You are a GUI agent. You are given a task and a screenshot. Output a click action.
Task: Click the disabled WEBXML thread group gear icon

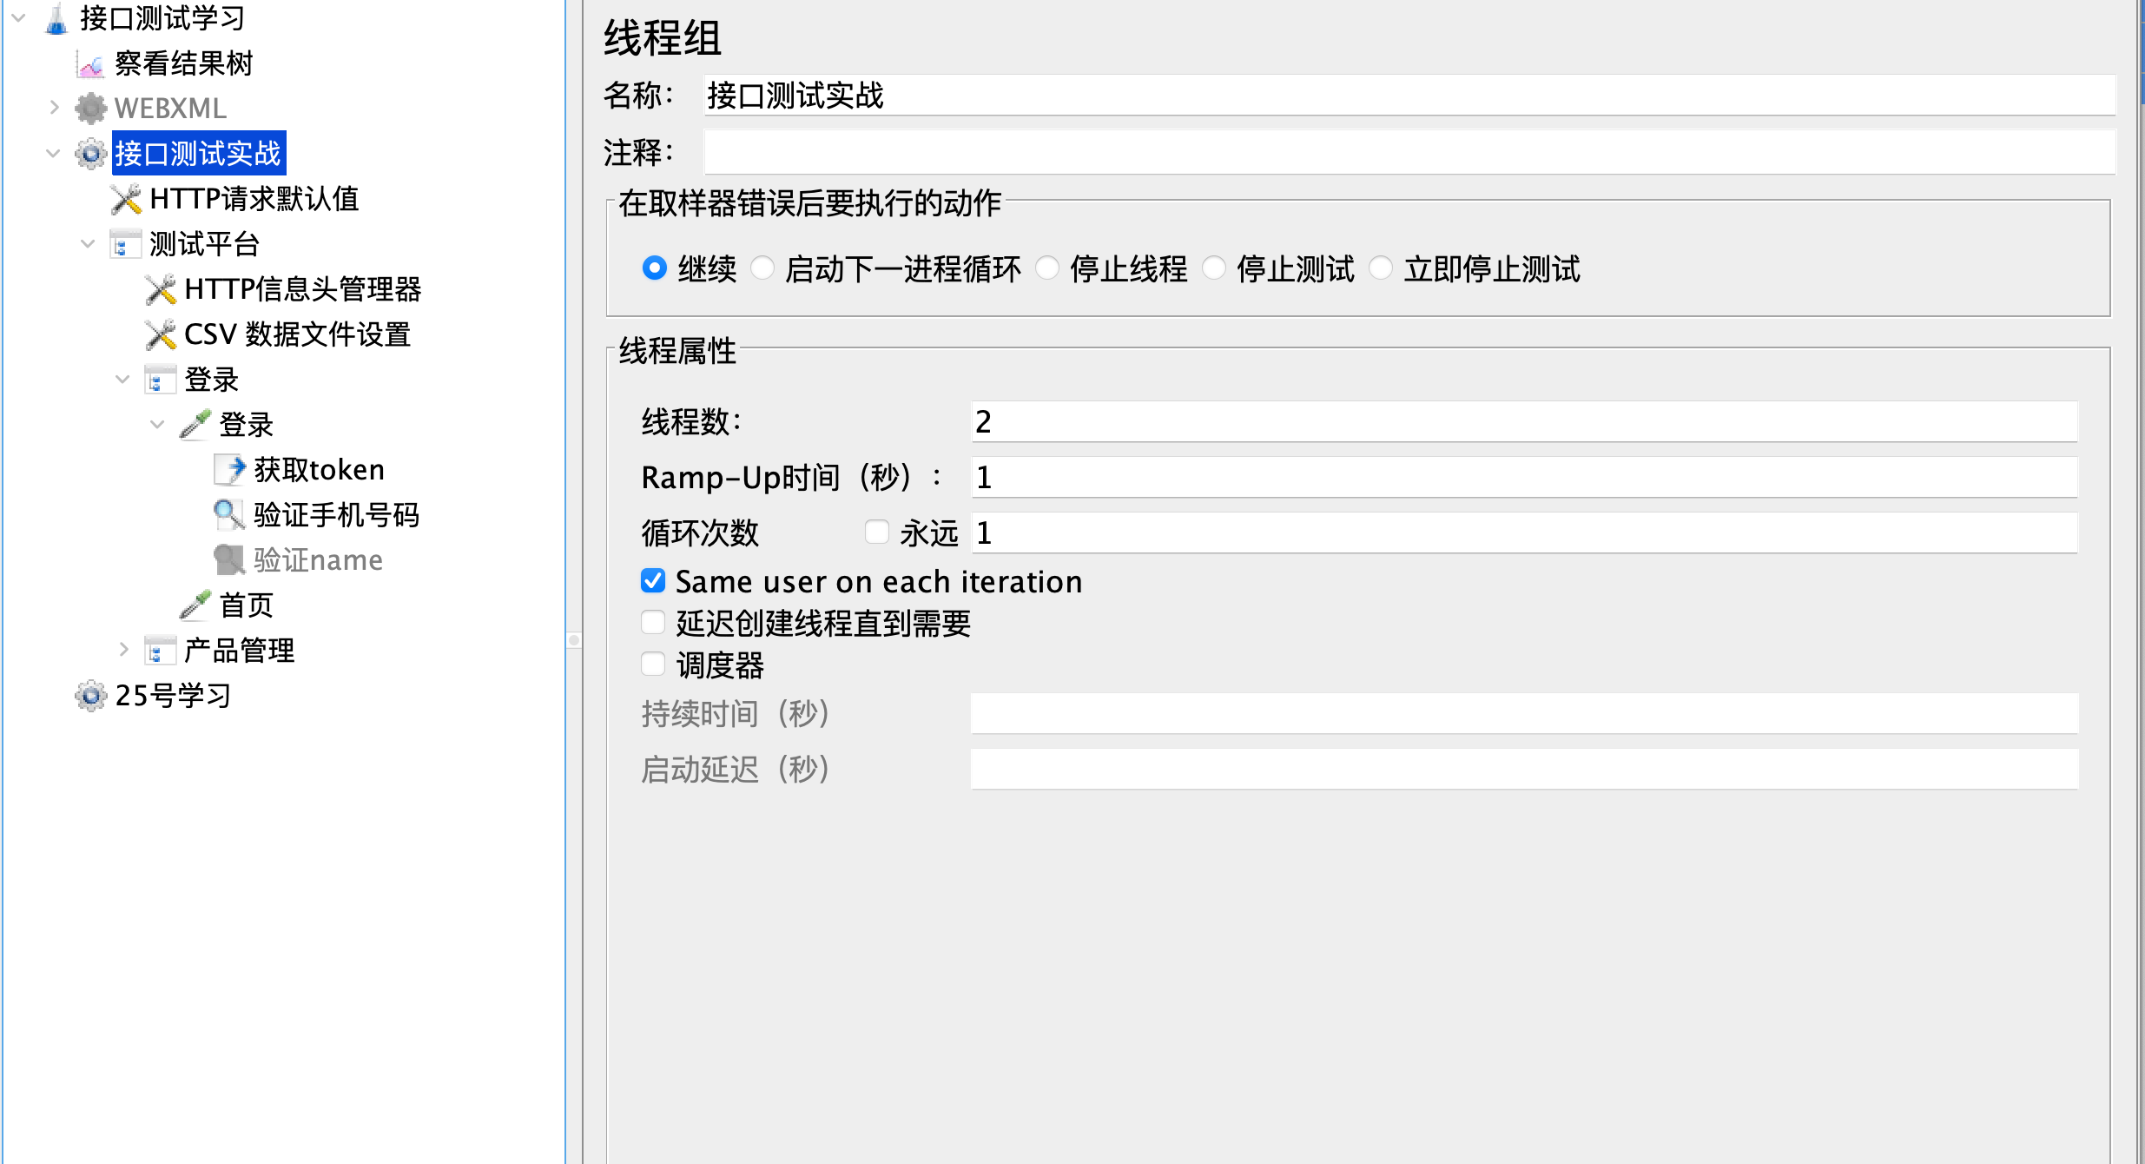click(x=90, y=109)
